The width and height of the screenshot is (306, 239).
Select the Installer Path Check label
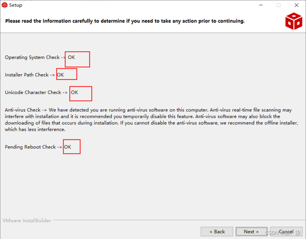(27, 75)
